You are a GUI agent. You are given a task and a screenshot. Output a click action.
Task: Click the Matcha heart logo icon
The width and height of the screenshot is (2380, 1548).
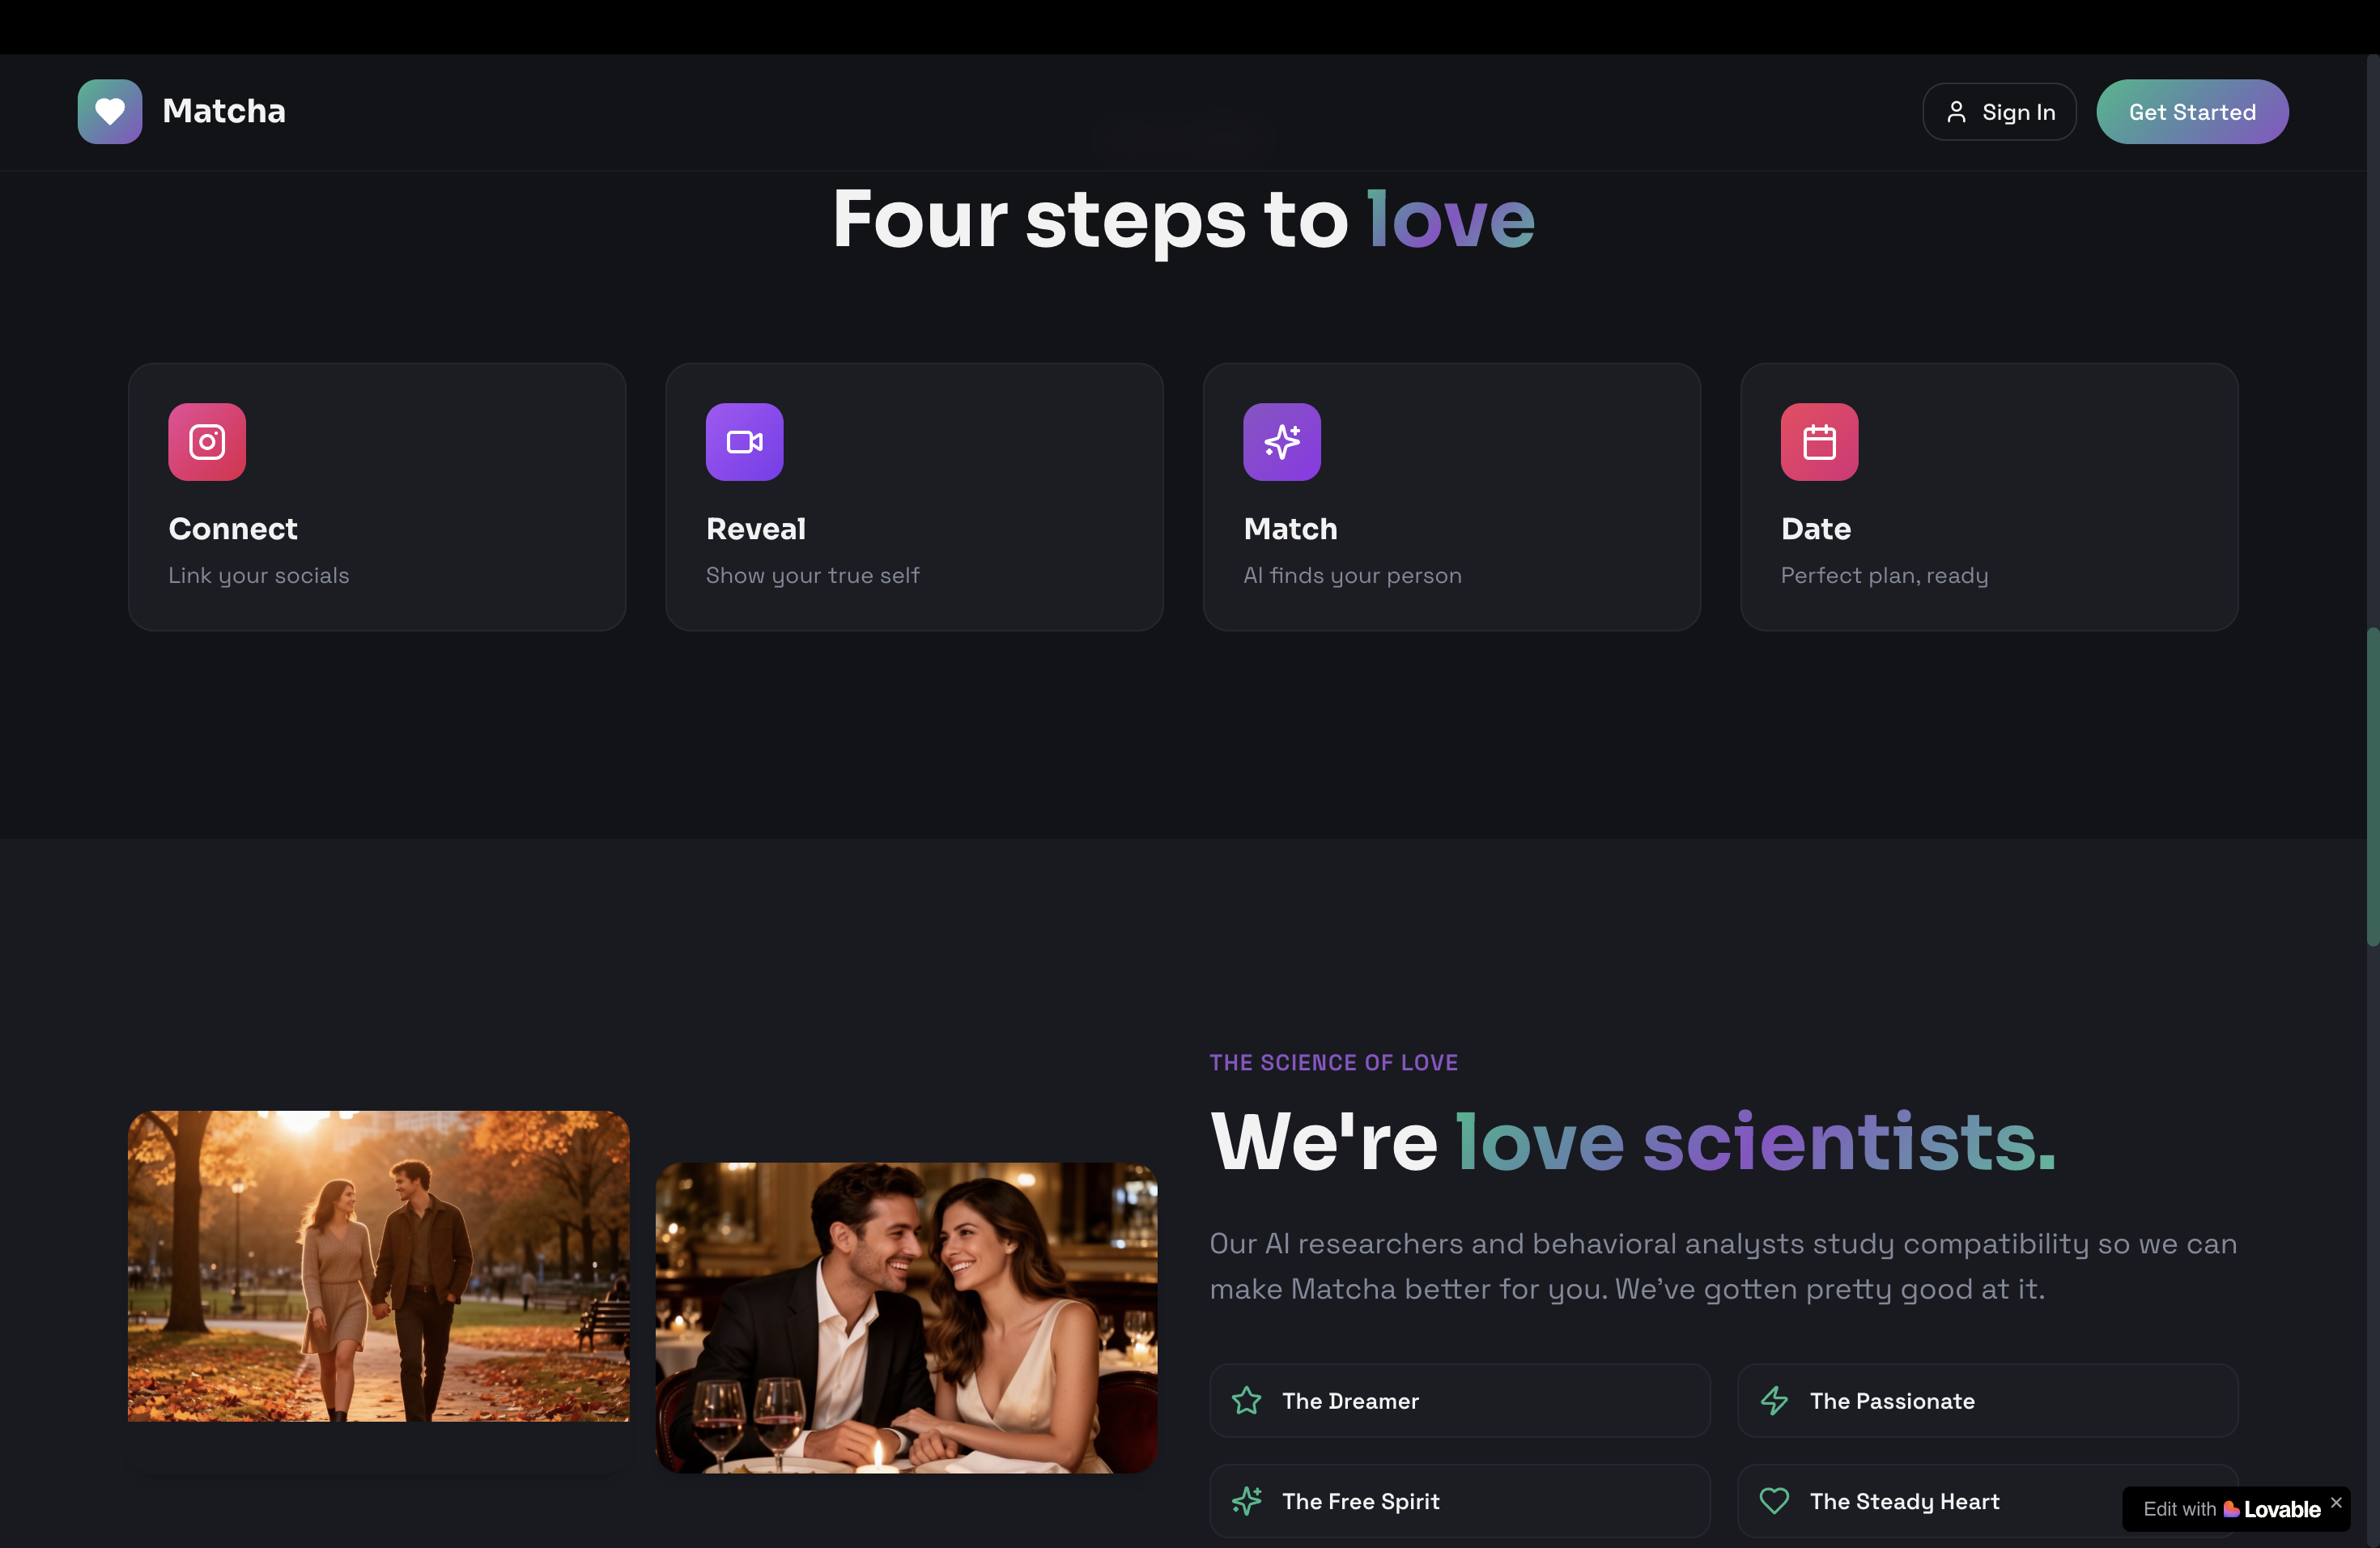[x=110, y=111]
